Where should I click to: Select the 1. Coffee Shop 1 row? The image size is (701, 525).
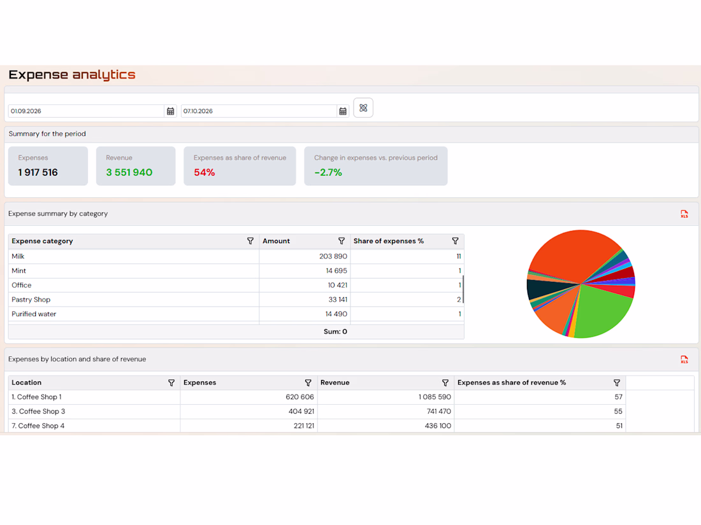tap(317, 397)
